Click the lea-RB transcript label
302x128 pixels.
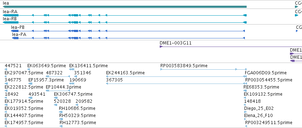pos(10,19)
